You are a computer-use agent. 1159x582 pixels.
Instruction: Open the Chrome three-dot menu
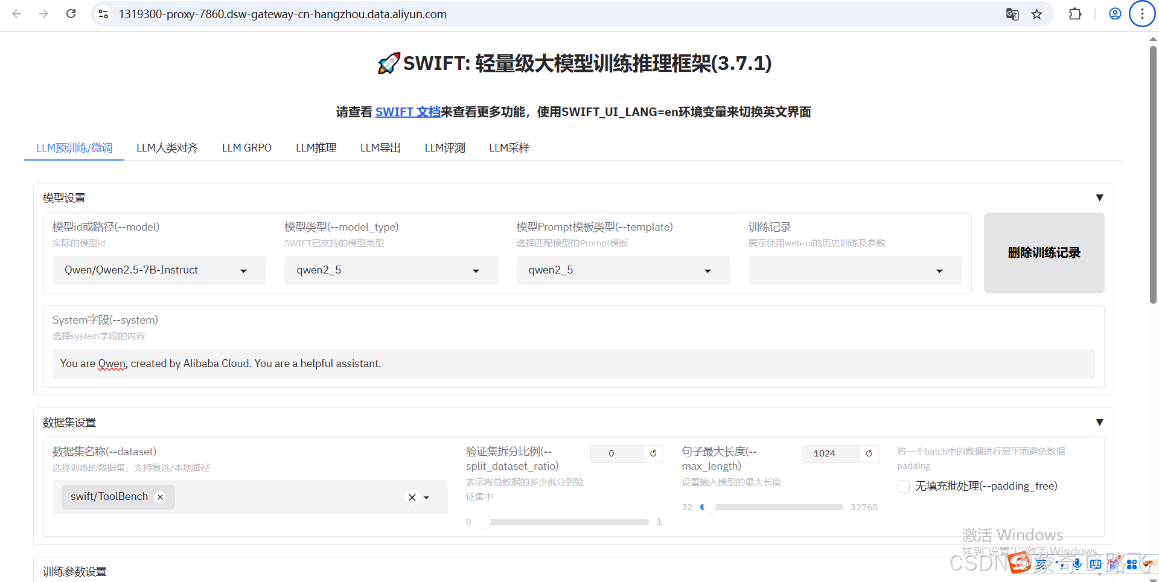pos(1142,14)
